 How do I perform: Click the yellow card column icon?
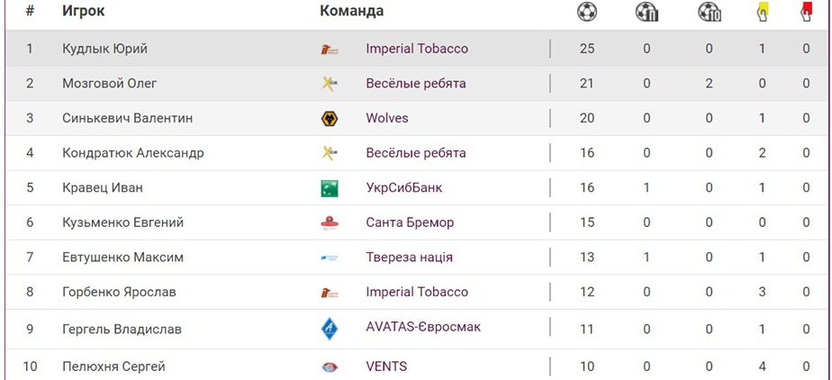click(762, 12)
